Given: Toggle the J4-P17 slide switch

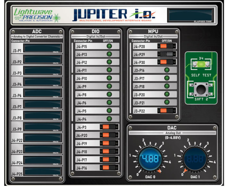Looking at the screenshot, I should click(109, 160).
